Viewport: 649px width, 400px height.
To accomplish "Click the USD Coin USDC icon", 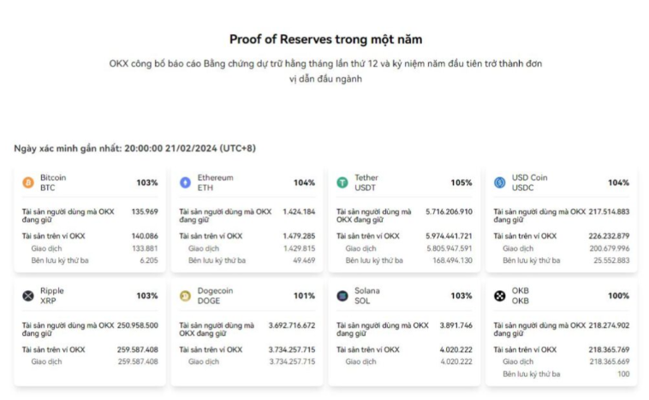I will pos(499,182).
